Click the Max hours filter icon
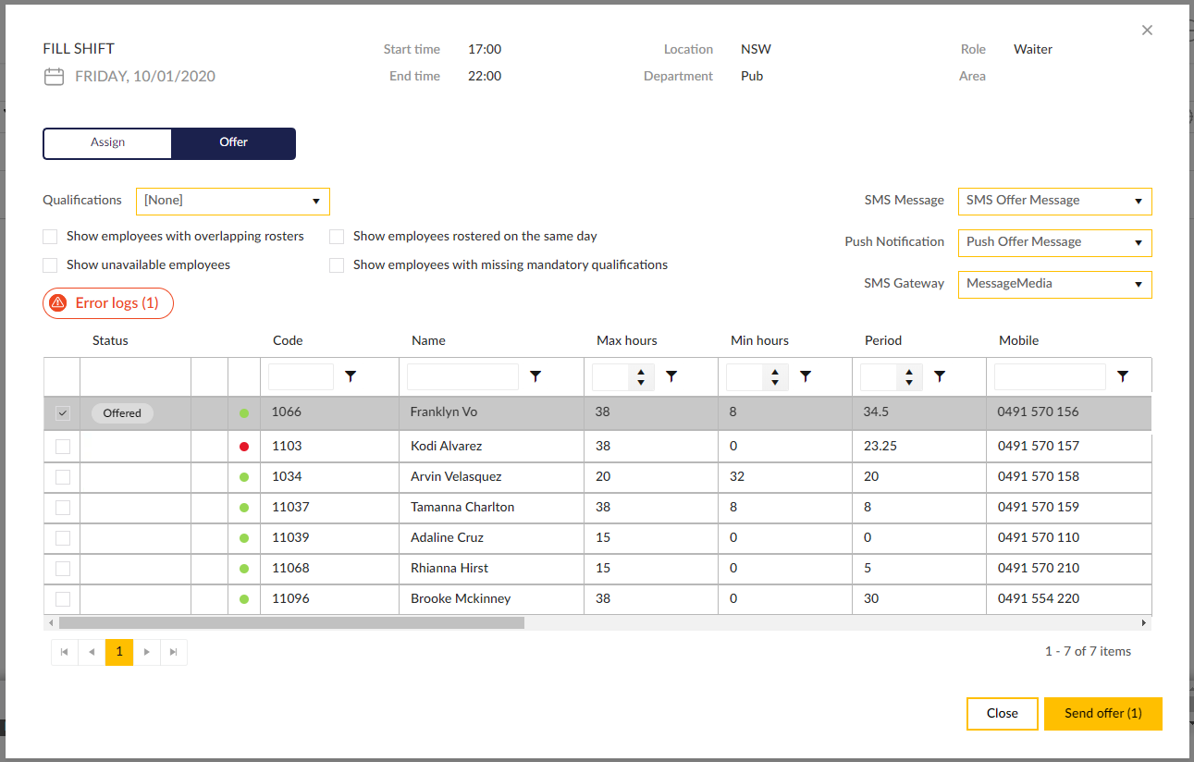This screenshot has height=762, width=1194. tap(671, 376)
